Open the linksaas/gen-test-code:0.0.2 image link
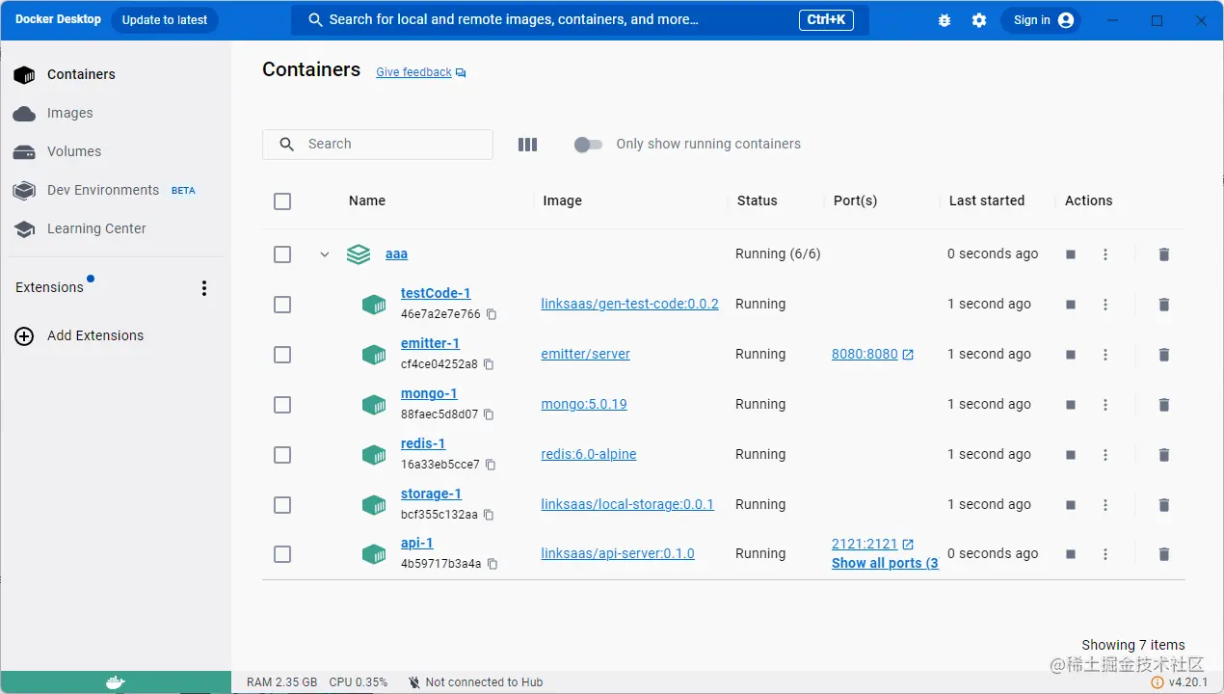This screenshot has height=694, width=1224. click(x=629, y=304)
